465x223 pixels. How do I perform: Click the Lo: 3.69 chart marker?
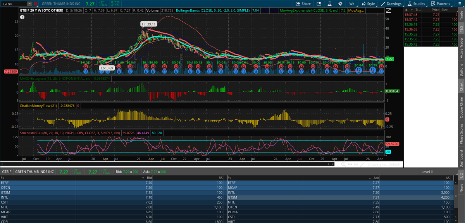pos(107,68)
